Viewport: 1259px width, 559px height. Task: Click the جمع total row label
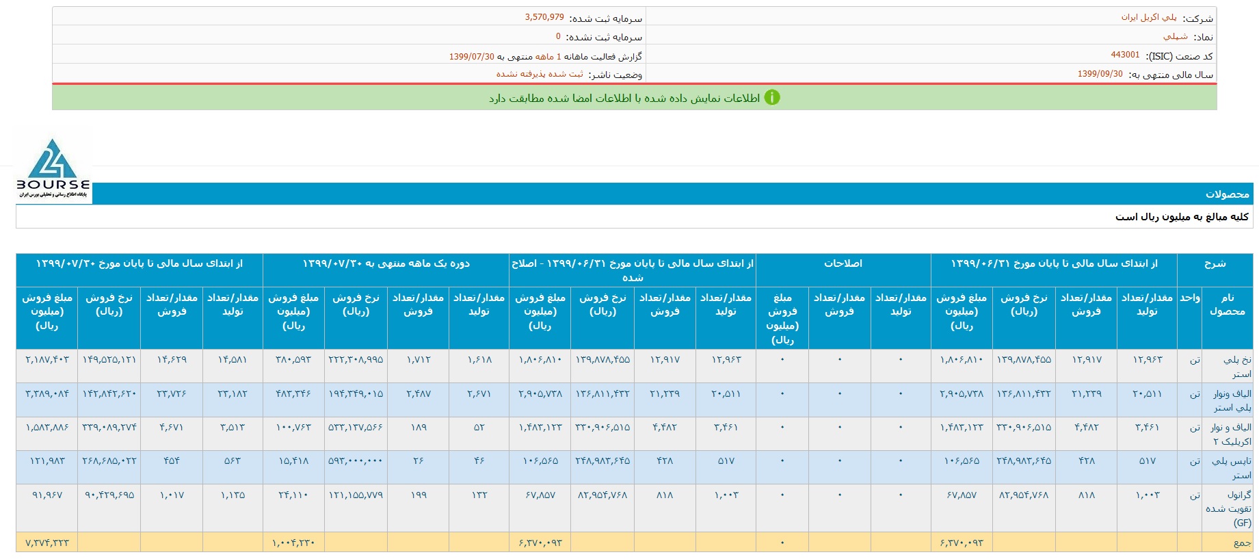click(x=1243, y=543)
